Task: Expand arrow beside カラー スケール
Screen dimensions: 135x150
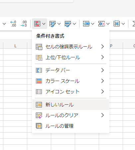Action: point(102,81)
